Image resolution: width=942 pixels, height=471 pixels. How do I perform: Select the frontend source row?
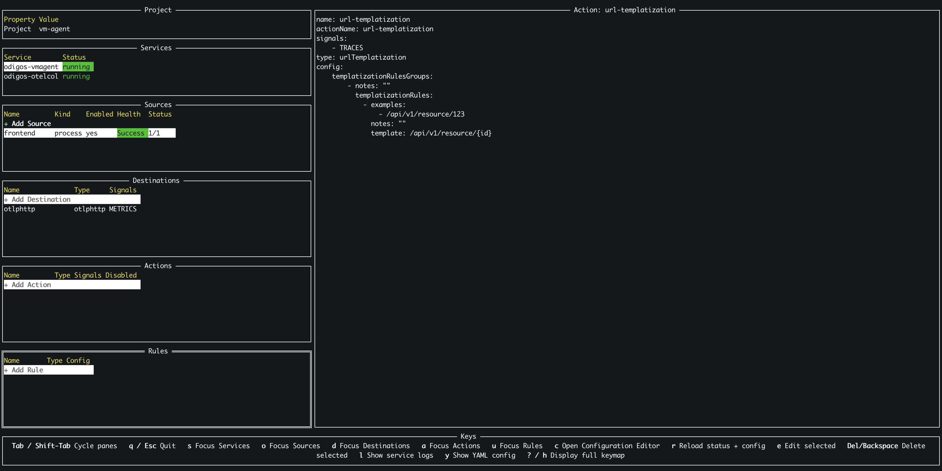pyautogui.click(x=20, y=133)
